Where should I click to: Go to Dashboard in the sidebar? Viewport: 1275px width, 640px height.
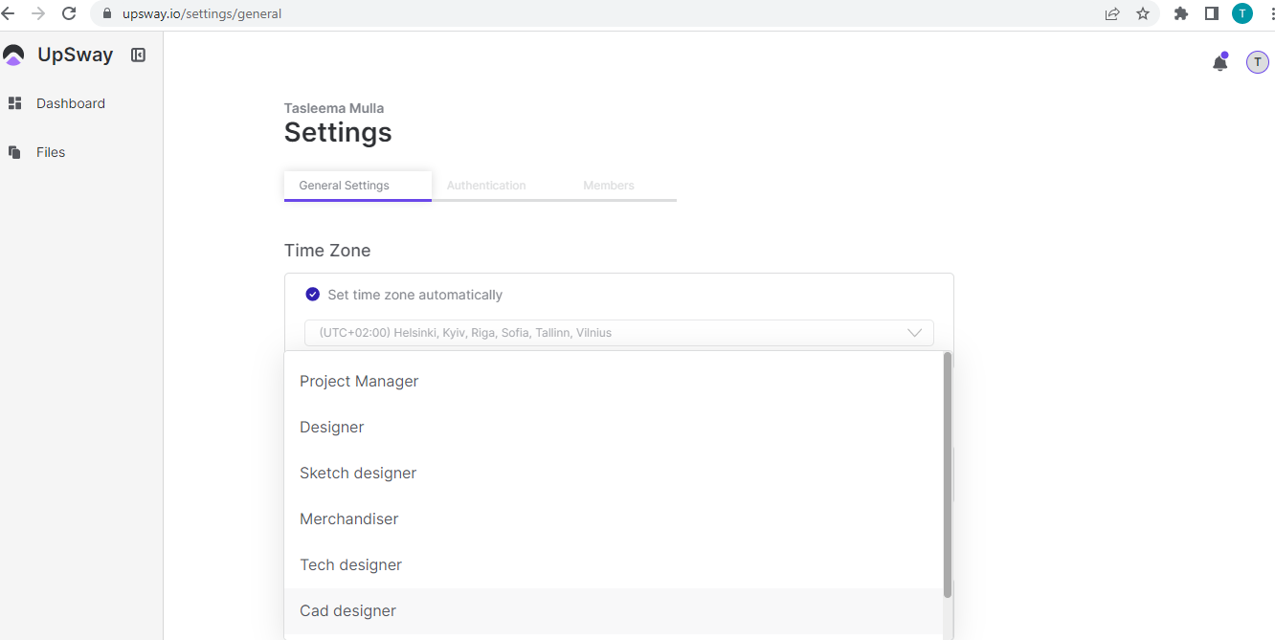pyautogui.click(x=71, y=103)
